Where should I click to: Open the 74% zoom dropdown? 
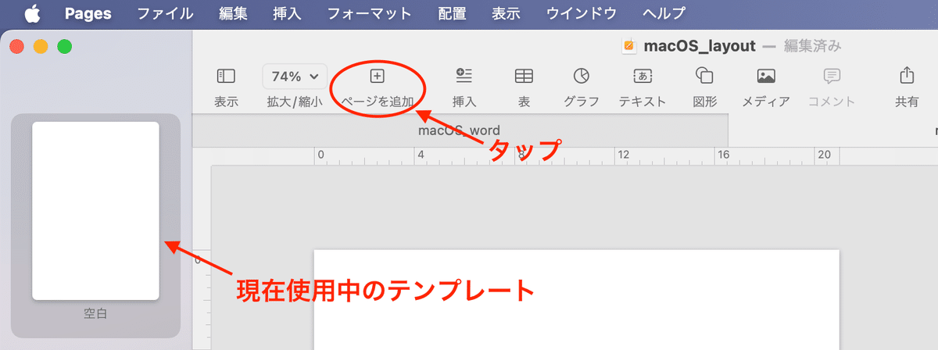[295, 77]
